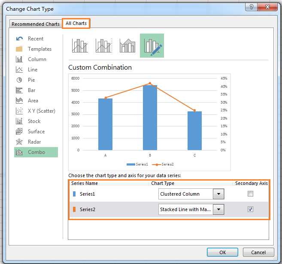Click the orange Series2 color swatch

(74, 209)
